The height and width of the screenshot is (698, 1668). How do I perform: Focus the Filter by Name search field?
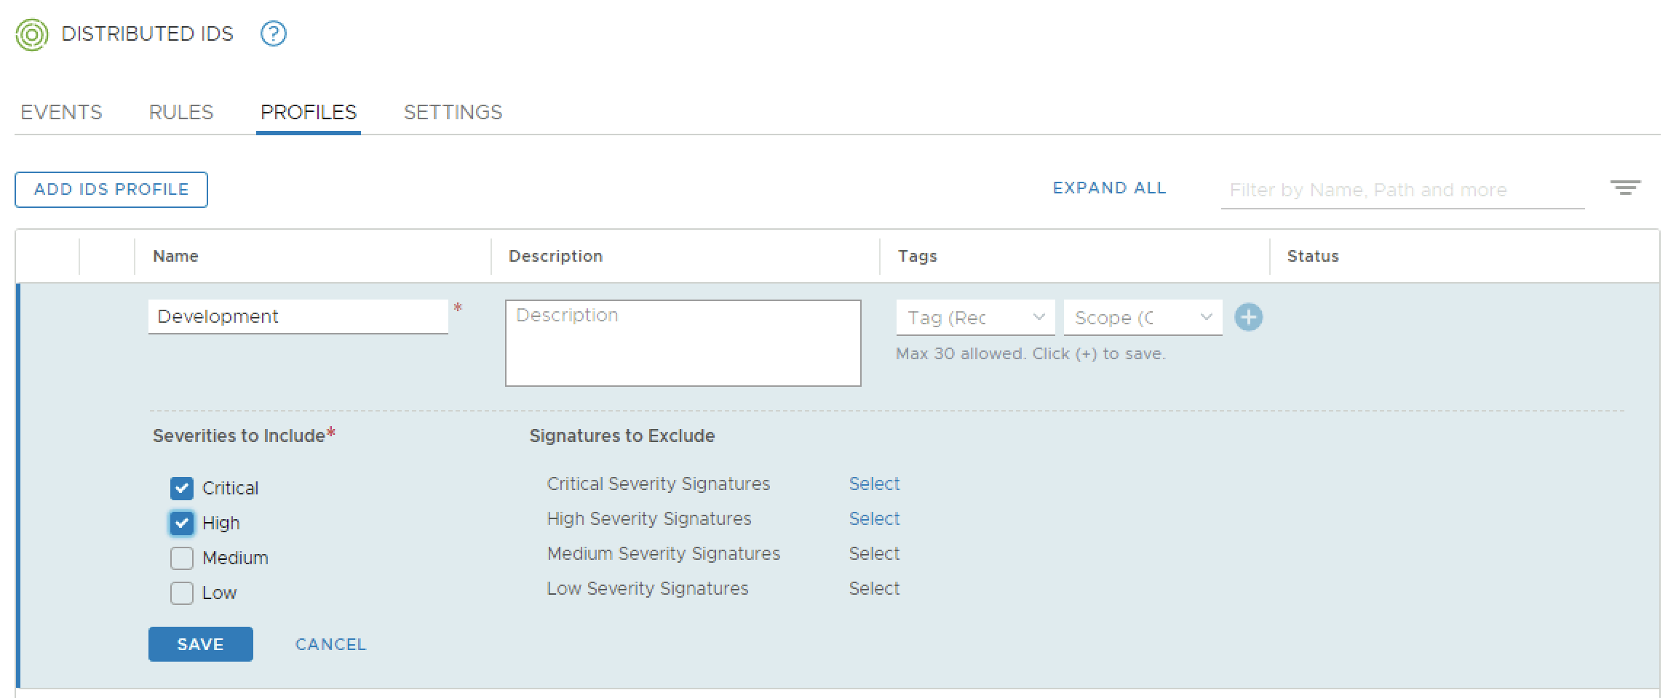pos(1402,190)
